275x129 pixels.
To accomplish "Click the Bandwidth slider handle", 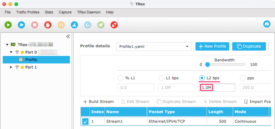I will click(x=208, y=65).
